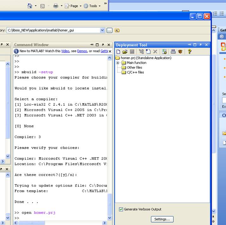Open the browser Page menu
The image size is (226, 225).
click(74, 6)
